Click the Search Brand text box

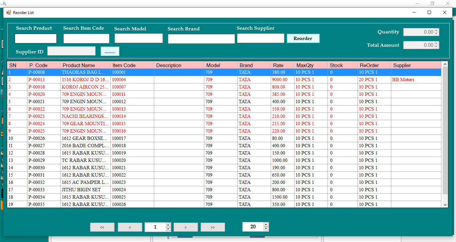(201, 39)
